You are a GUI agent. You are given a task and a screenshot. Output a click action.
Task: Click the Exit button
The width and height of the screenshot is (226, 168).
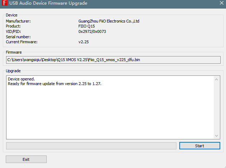tap(26, 159)
